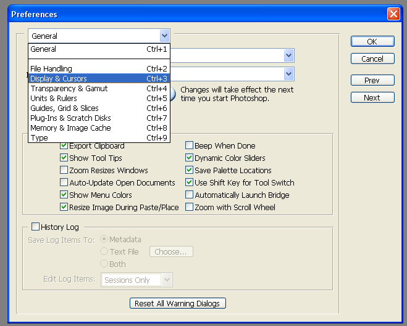Close the Preferences dialog

click(393, 14)
